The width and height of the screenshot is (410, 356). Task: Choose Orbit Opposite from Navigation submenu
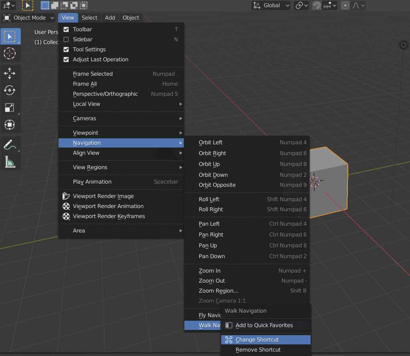(x=217, y=185)
